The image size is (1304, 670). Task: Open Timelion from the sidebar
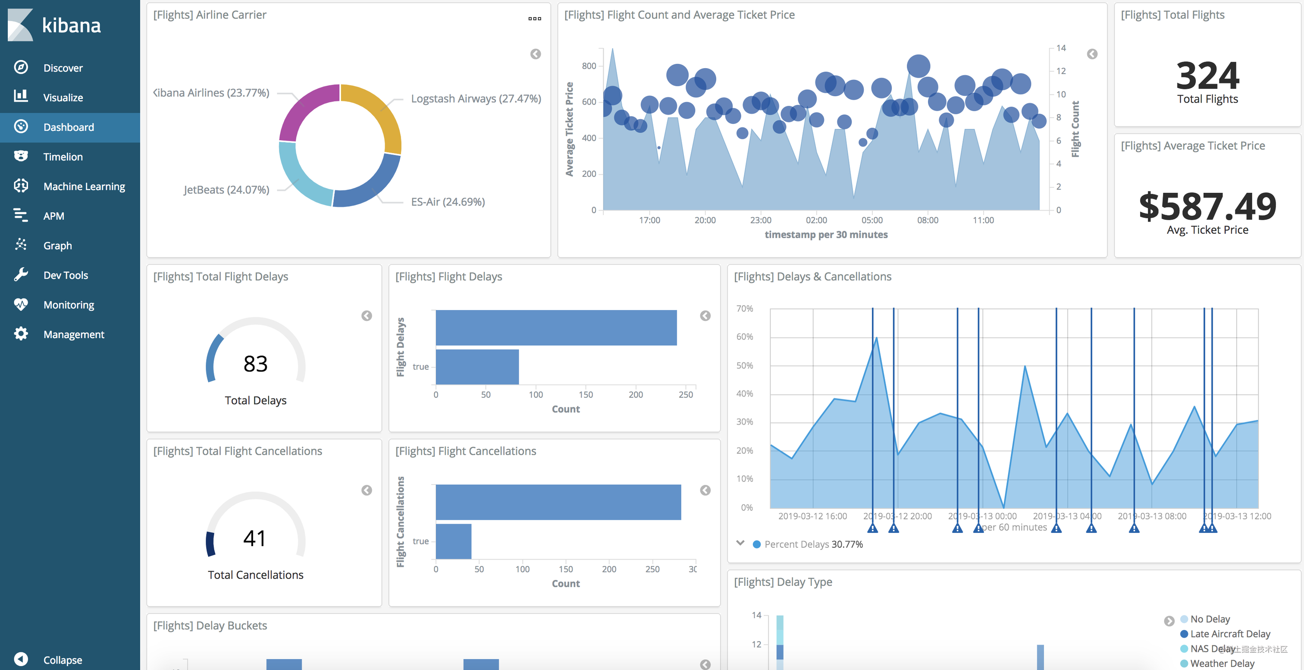[x=63, y=157]
